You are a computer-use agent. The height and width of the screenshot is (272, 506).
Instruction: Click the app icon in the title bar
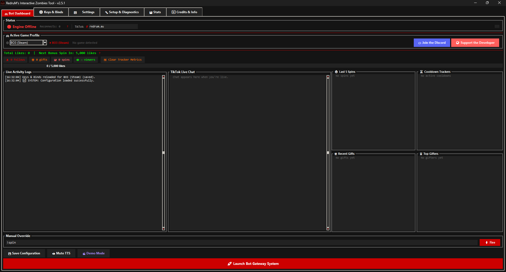[x=3, y=3]
